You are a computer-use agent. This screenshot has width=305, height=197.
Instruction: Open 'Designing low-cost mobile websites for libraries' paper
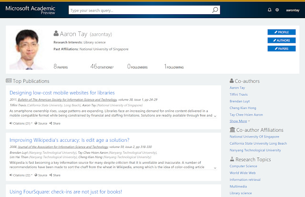(62, 93)
